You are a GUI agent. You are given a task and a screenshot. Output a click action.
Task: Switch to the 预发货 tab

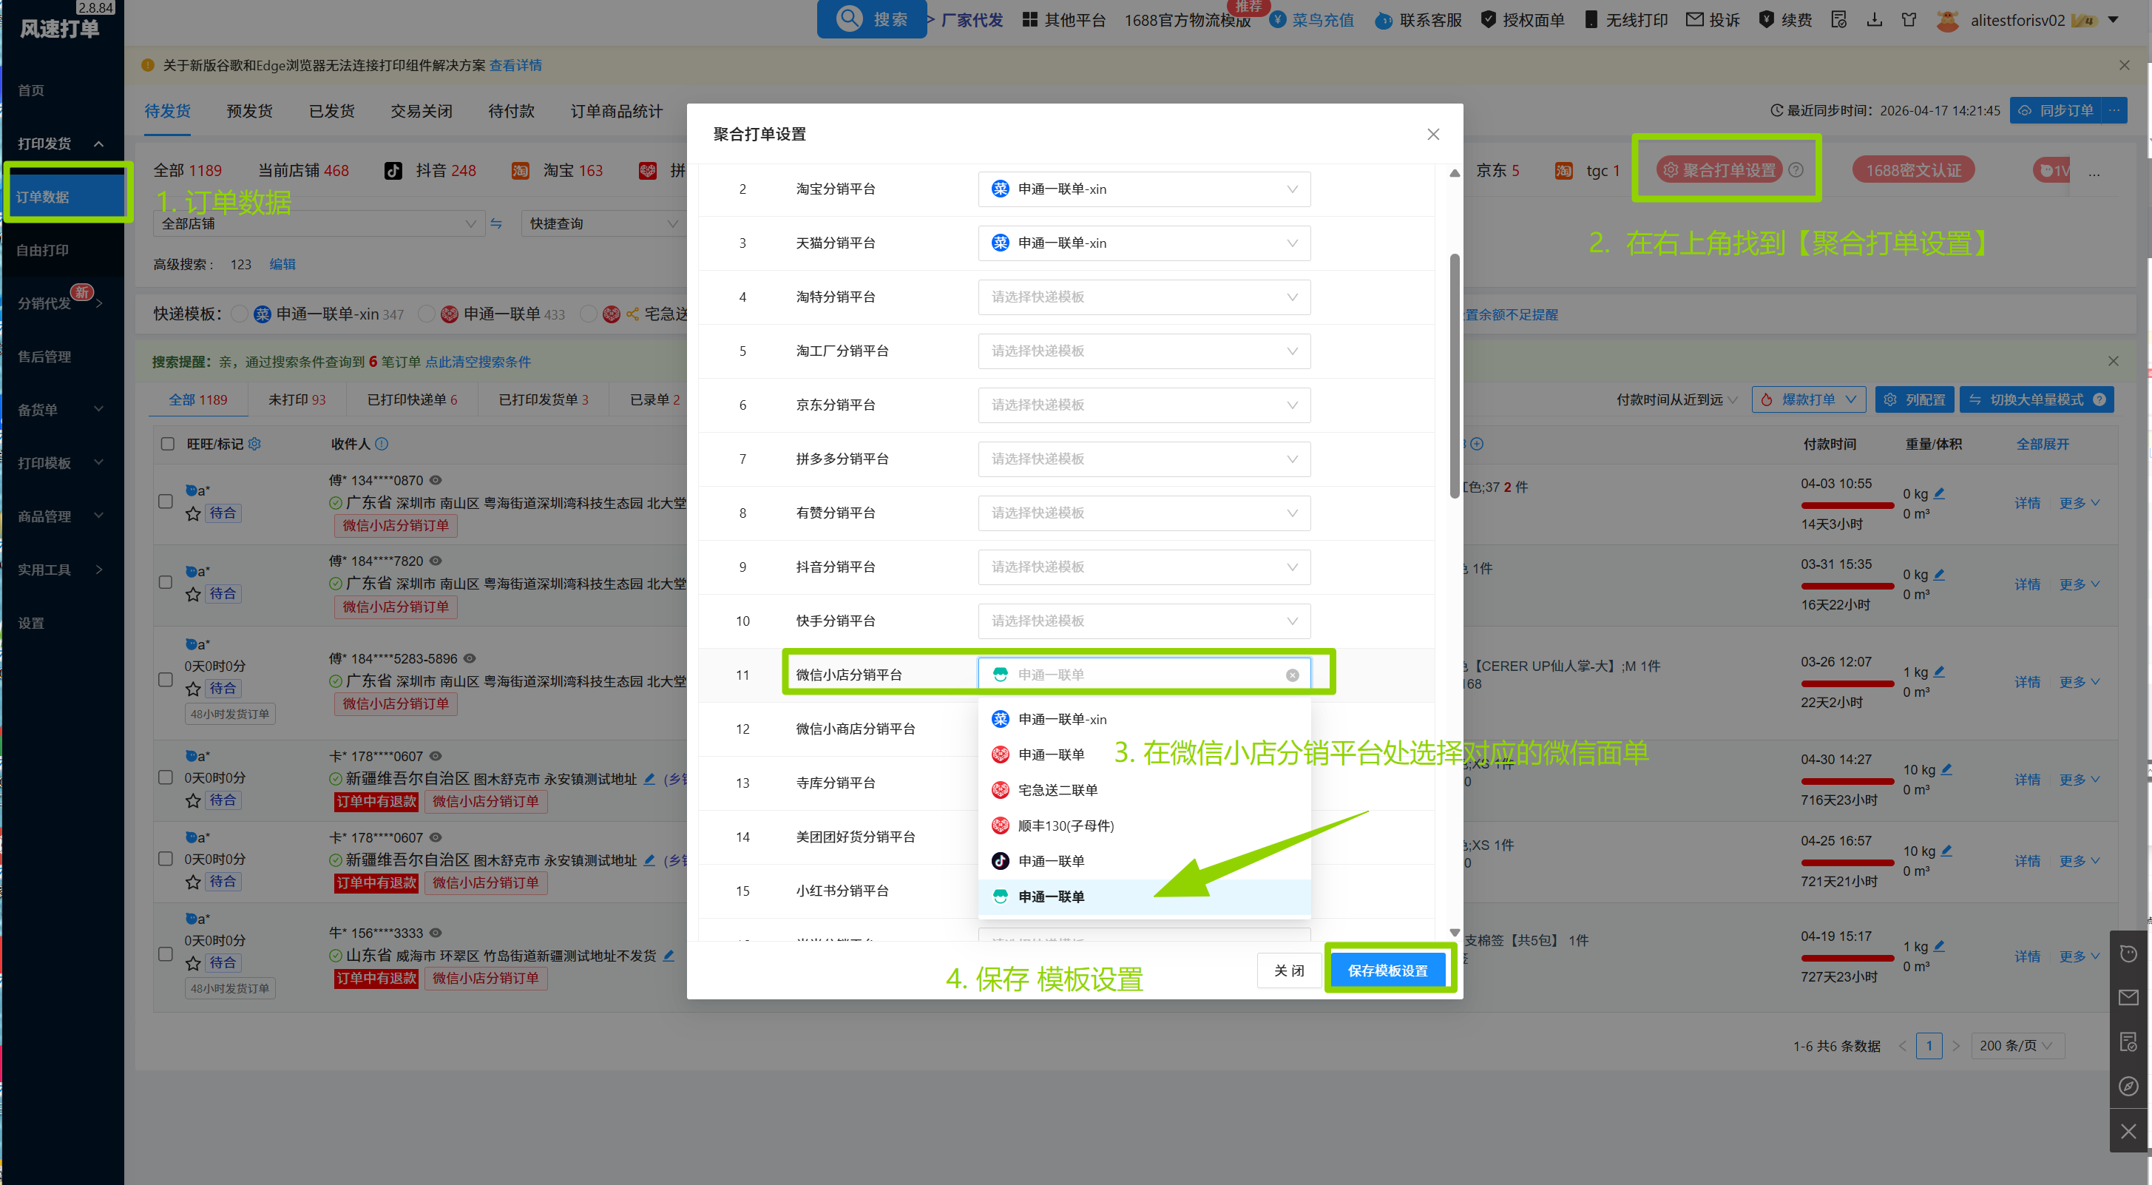pos(249,111)
